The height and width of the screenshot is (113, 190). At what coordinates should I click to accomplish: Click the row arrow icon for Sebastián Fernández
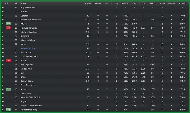3,106
